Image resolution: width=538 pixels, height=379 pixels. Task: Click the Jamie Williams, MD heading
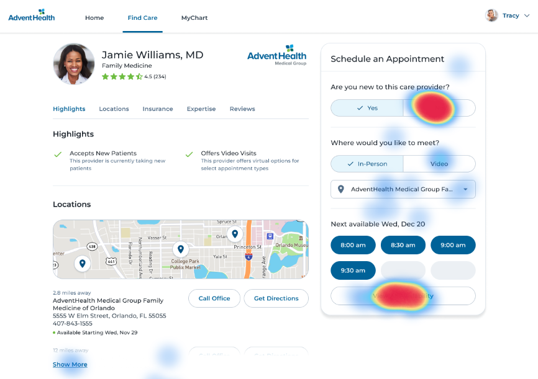152,55
